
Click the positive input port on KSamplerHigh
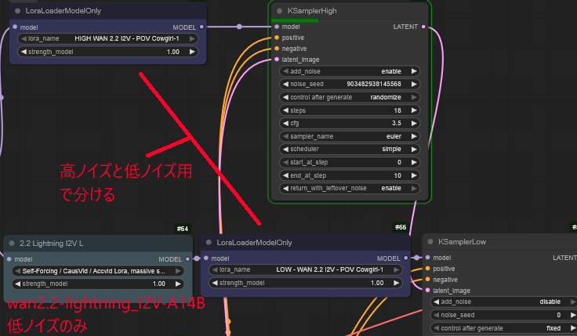(x=276, y=38)
